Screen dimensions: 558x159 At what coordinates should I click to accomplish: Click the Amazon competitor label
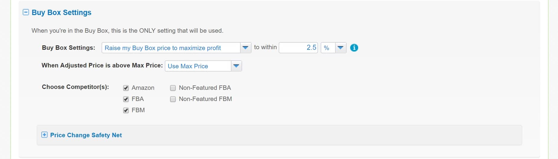(143, 88)
